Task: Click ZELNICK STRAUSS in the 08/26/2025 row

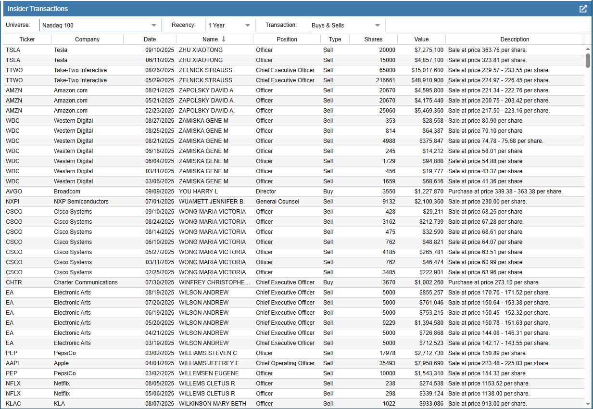Action: point(205,70)
